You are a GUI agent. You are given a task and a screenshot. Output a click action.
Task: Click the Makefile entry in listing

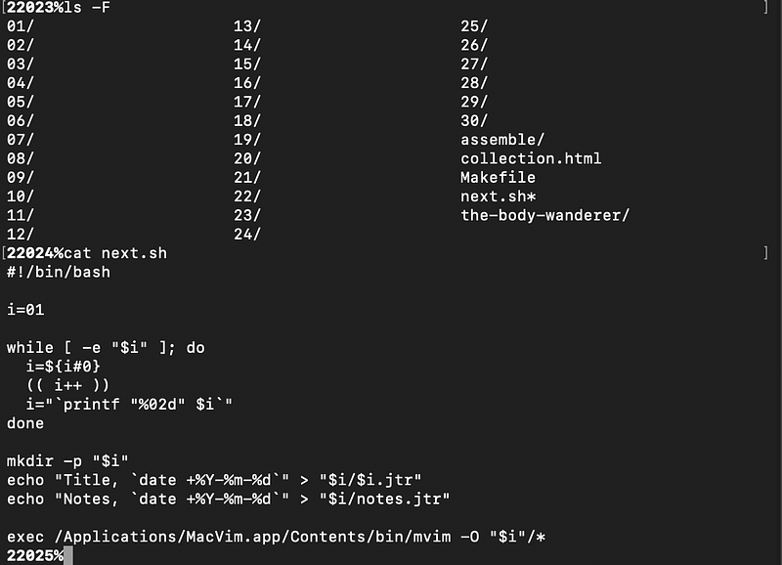(498, 178)
